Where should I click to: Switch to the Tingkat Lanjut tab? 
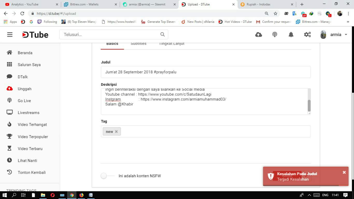click(x=172, y=44)
